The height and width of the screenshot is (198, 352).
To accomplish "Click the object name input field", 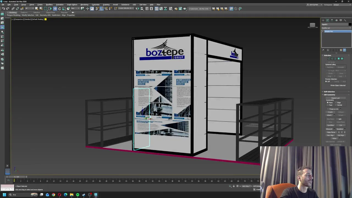I will (x=335, y=24).
